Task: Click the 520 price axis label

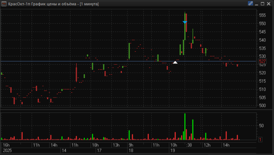Action: point(262,73)
